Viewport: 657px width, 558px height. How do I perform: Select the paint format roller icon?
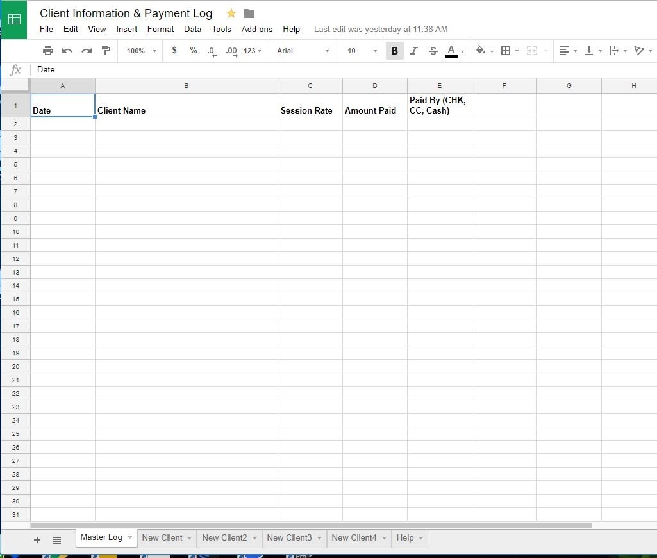(x=106, y=51)
